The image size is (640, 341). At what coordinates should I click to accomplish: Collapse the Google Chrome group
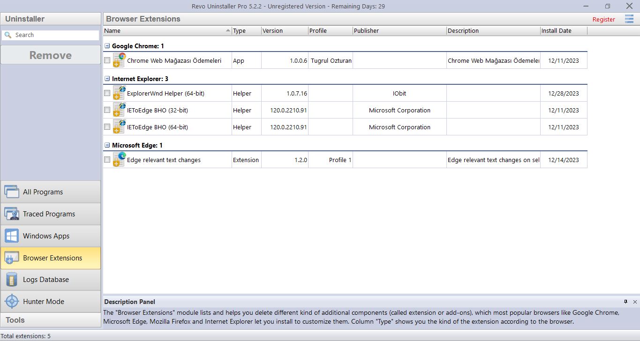107,46
